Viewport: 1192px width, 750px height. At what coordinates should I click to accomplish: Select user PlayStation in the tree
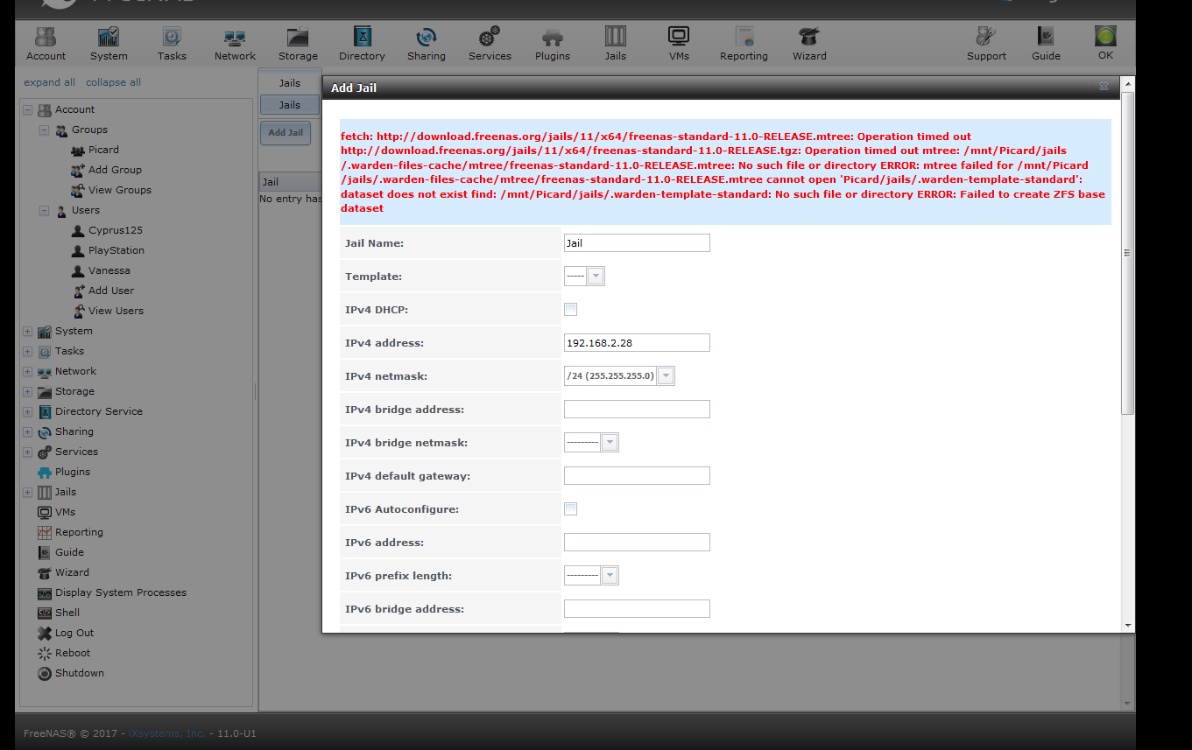click(x=116, y=250)
